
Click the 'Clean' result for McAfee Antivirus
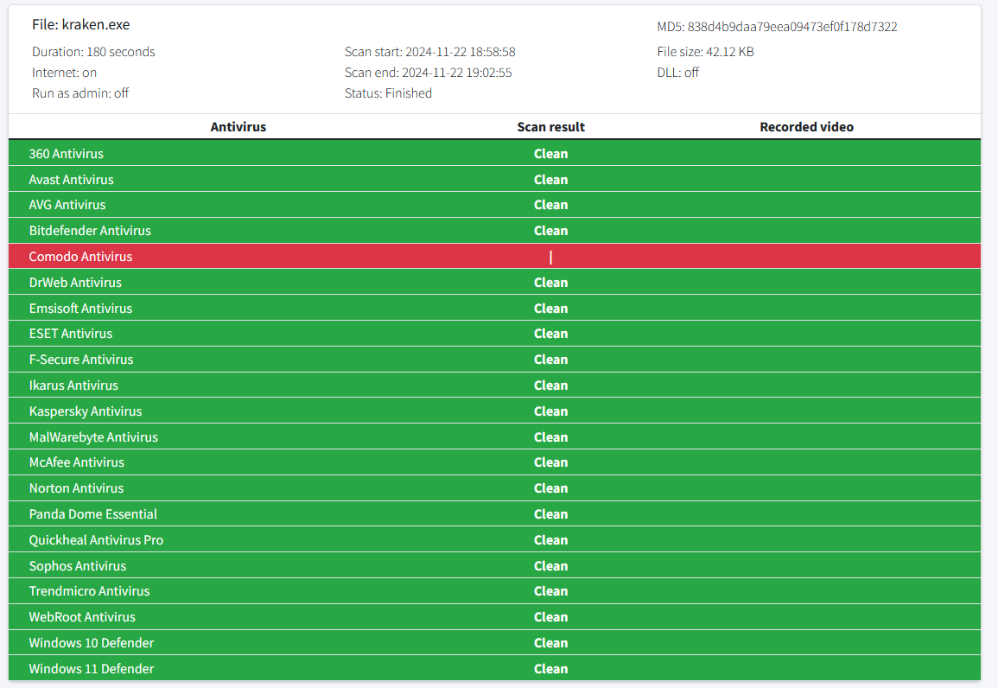550,462
